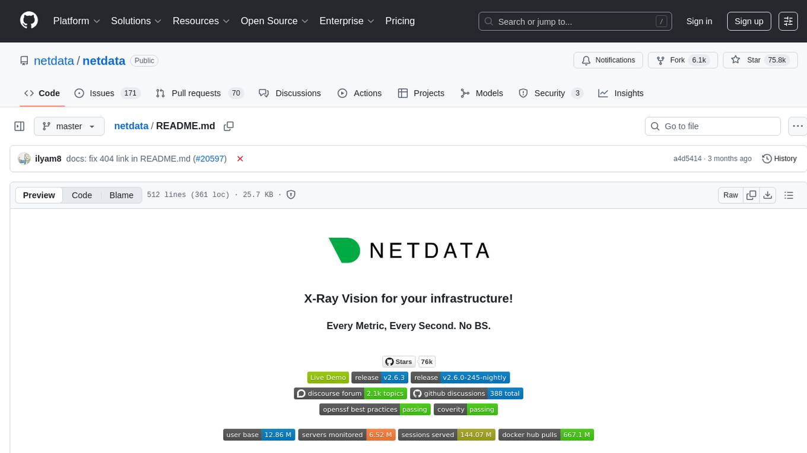This screenshot has width=807, height=453.
Task: Switch to the Pull requests tab
Action: 199,93
